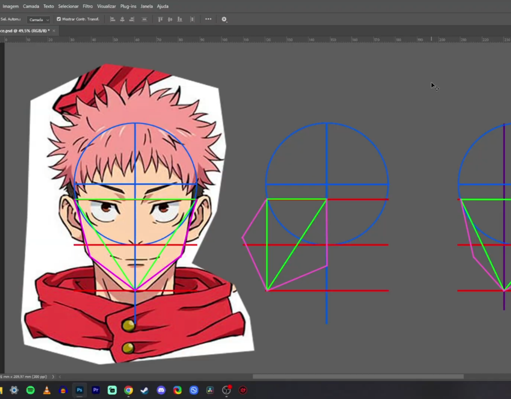Viewport: 511px width, 399px height.
Task: Open Spotify from the taskbar
Action: coord(30,390)
